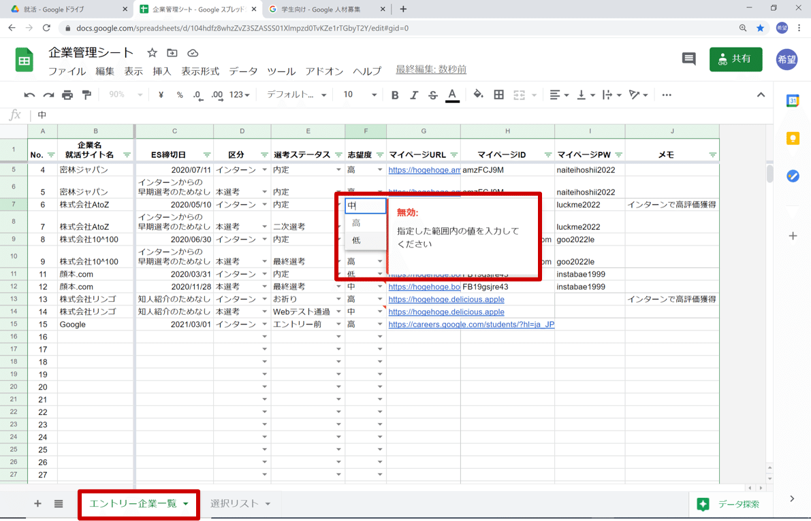Toggle the filter on the メモ header
Image resolution: width=811 pixels, height=521 pixels.
[x=713, y=155]
